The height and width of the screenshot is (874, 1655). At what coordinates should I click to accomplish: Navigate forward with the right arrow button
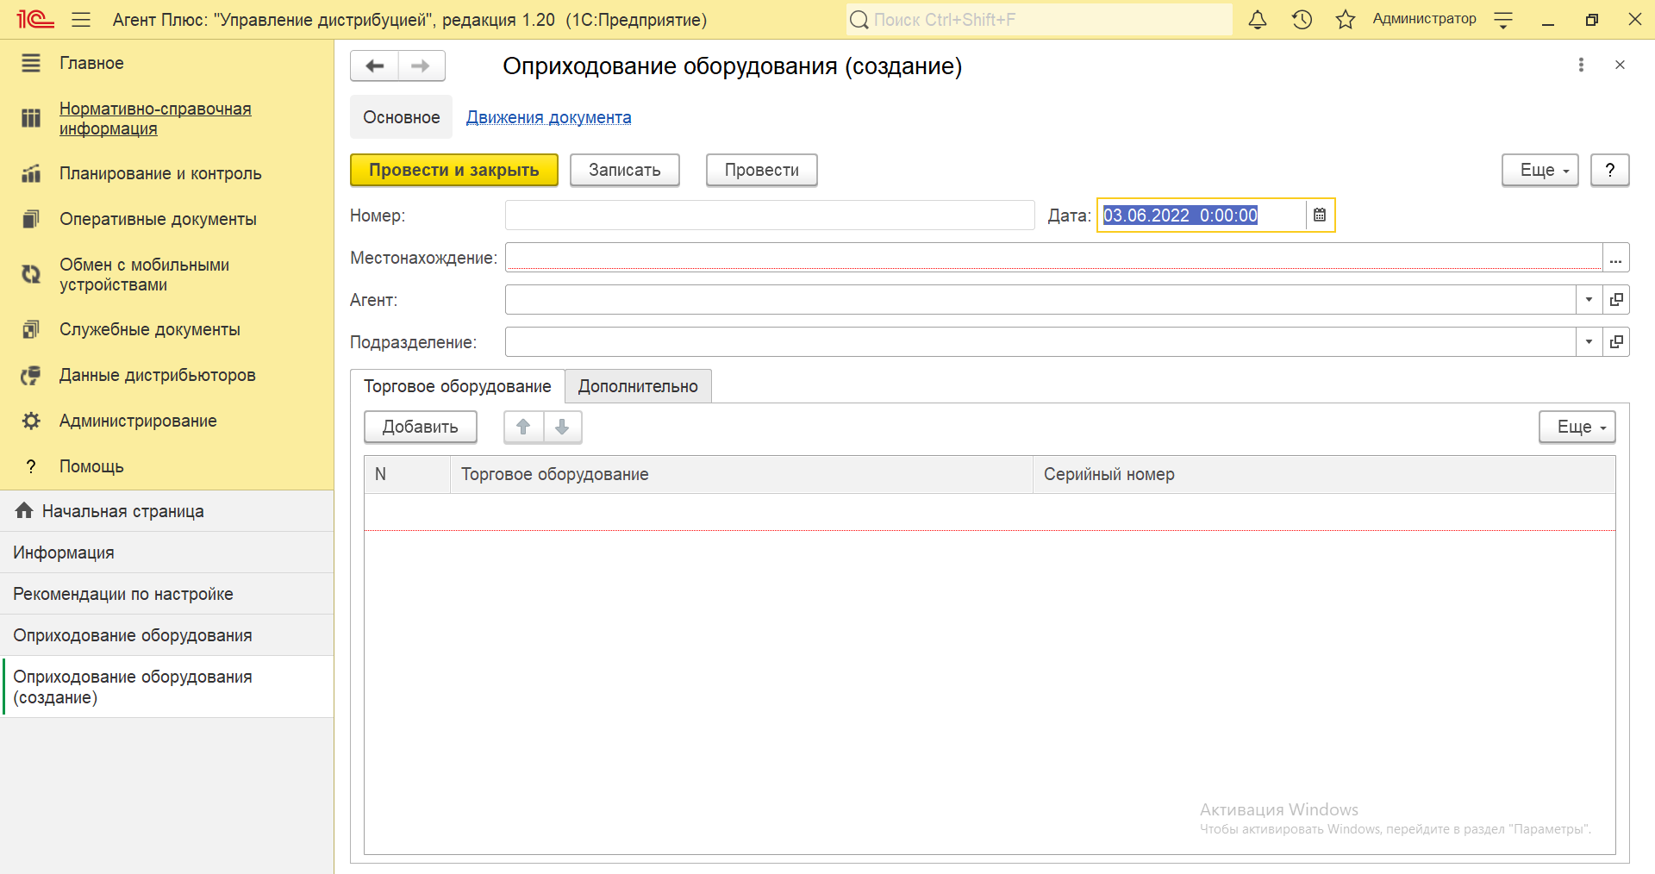(x=421, y=66)
